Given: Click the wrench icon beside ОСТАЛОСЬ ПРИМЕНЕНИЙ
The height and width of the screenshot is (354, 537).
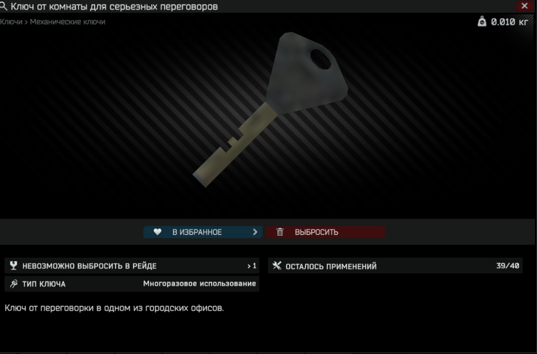Looking at the screenshot, I should (x=277, y=265).
